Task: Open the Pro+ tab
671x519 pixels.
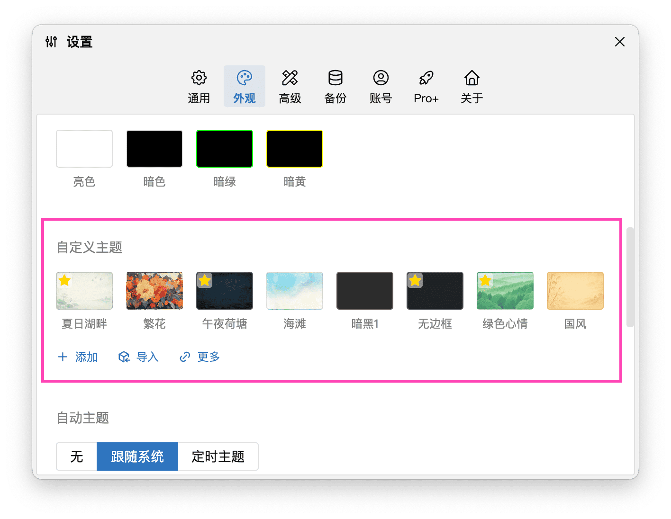Action: click(x=426, y=87)
